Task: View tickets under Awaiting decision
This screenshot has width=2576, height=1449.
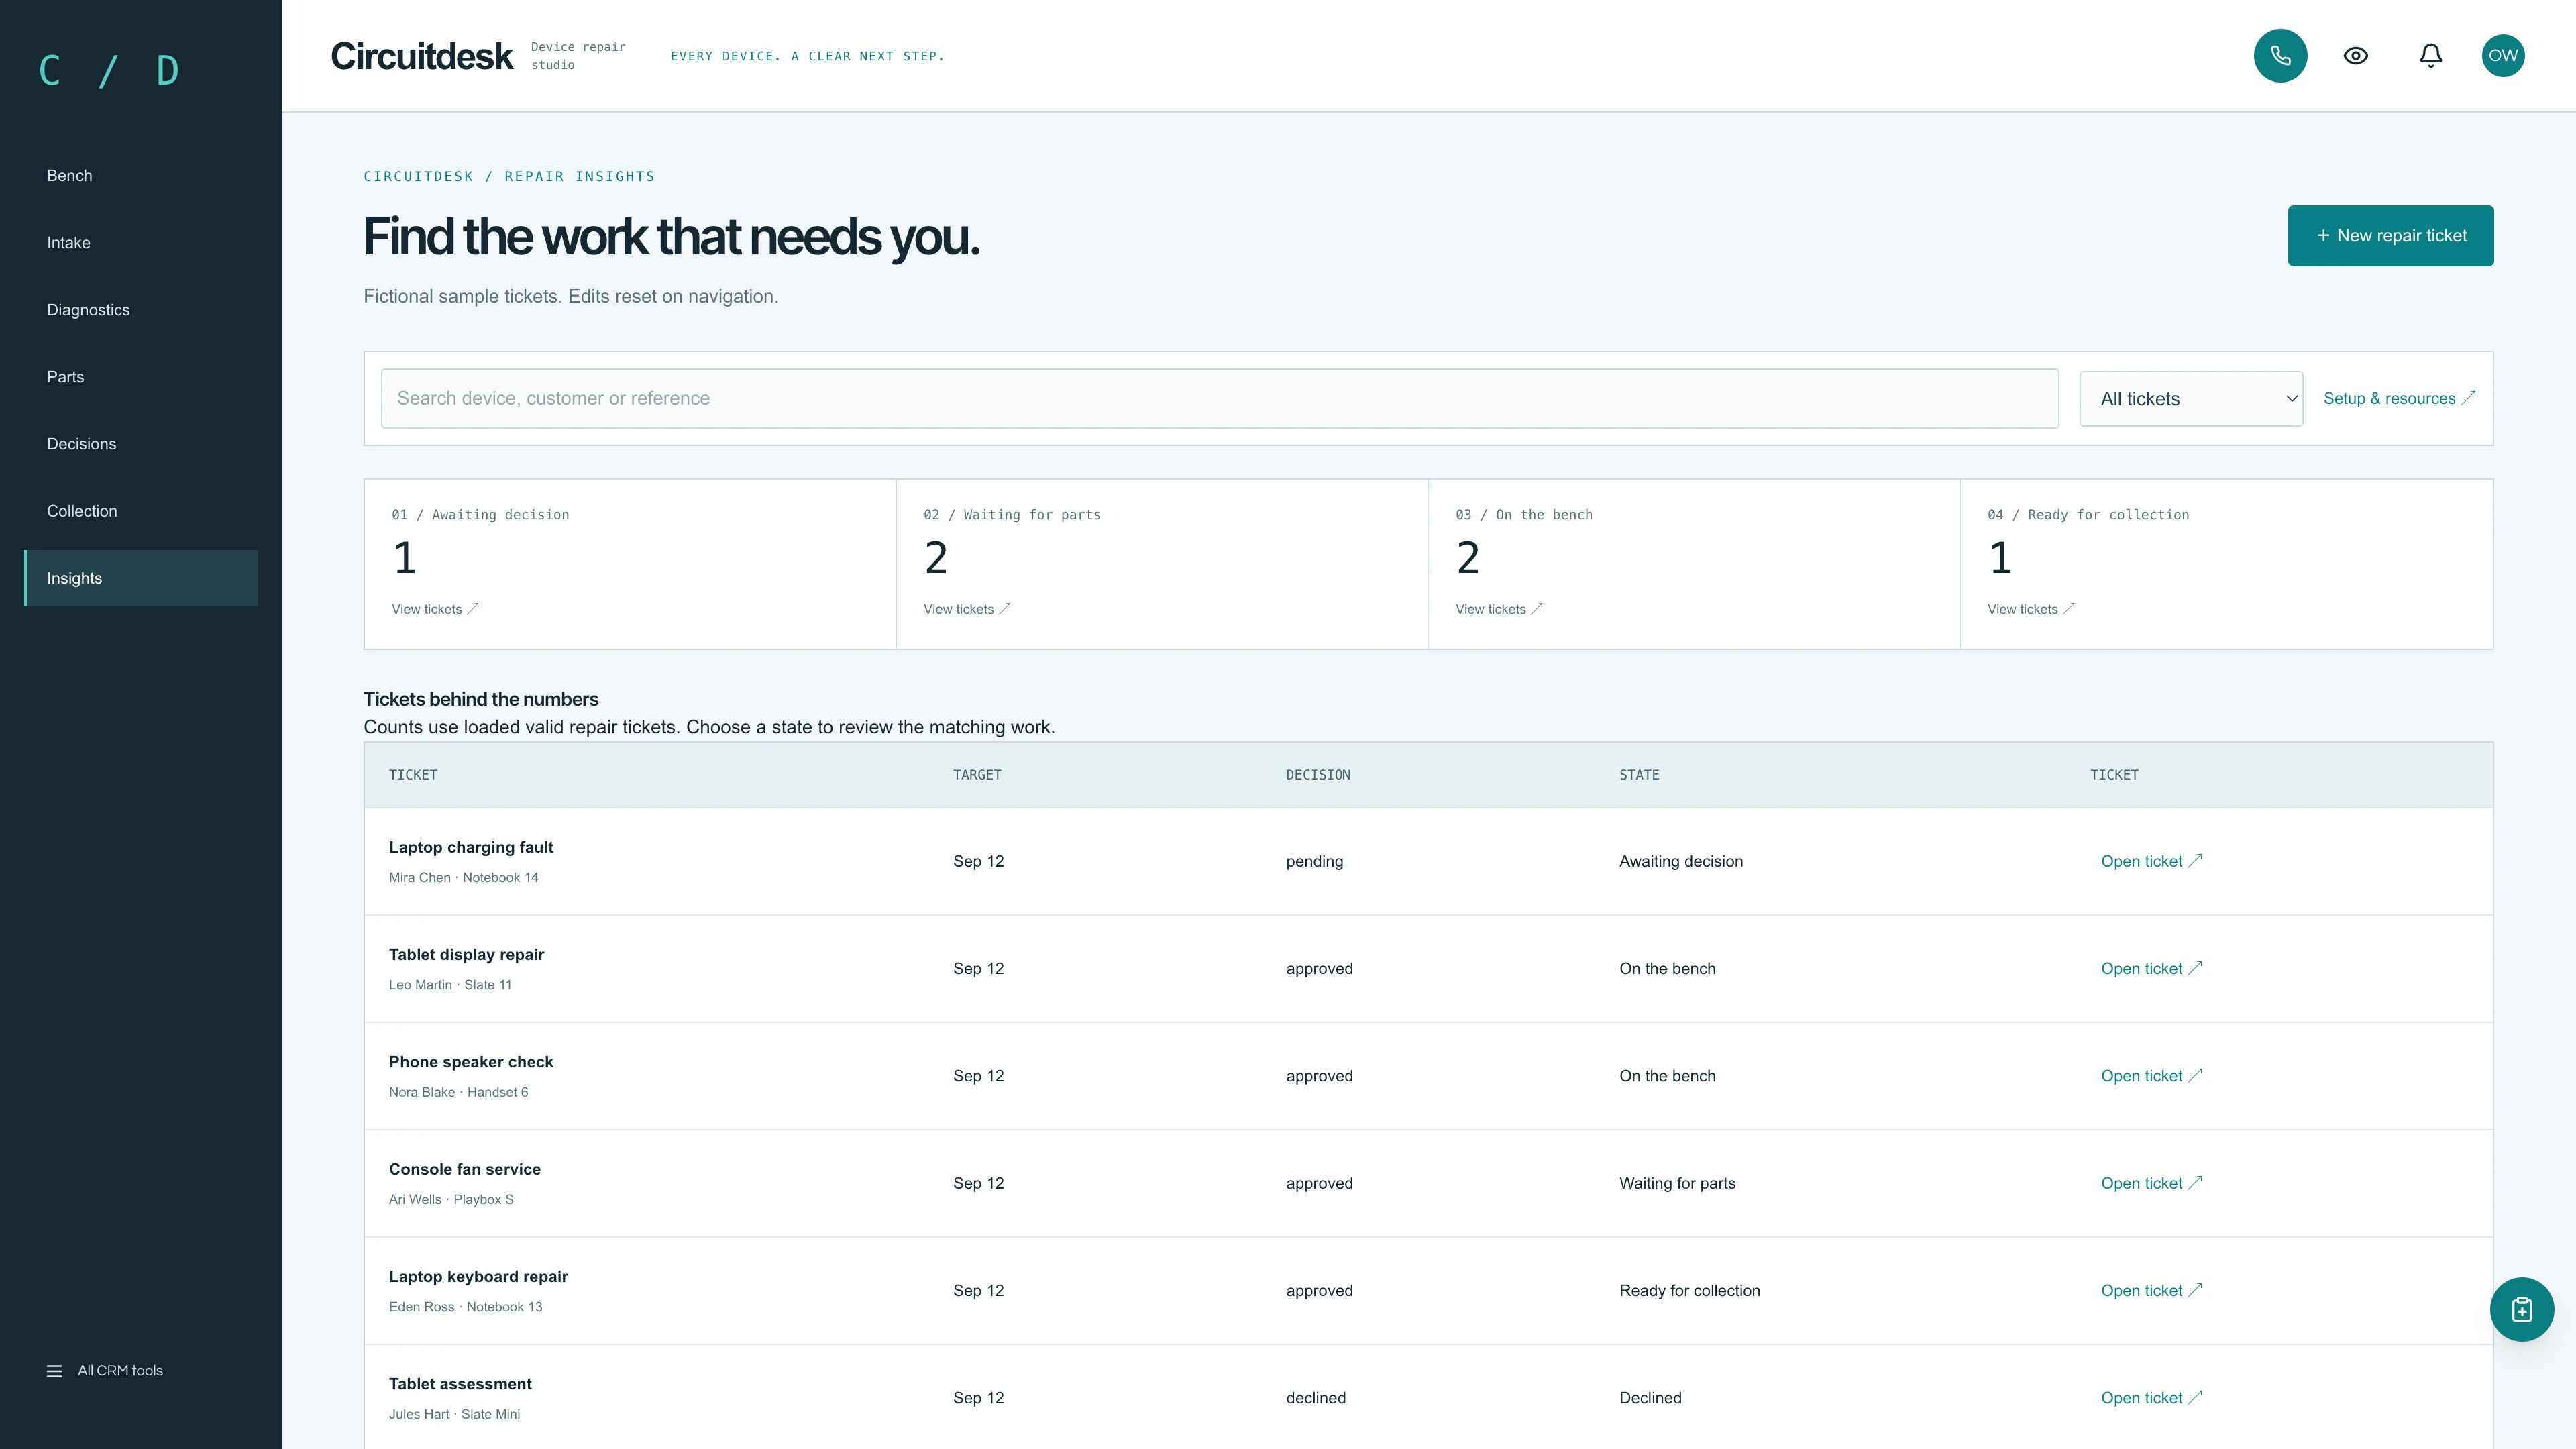Action: (x=435, y=609)
